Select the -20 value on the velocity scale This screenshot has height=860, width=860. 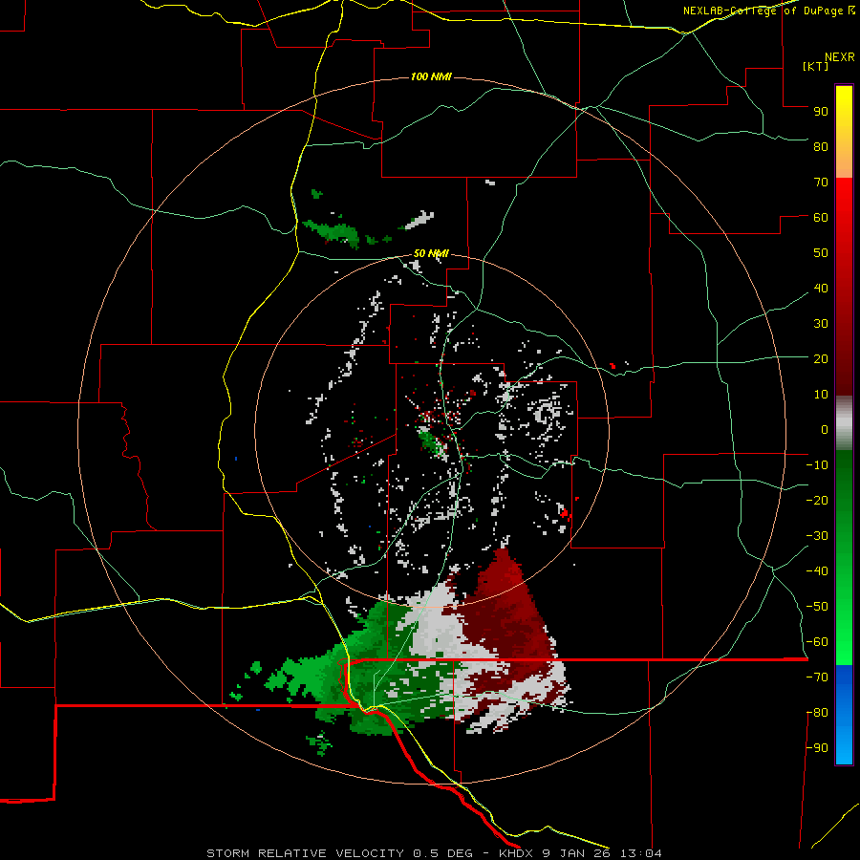click(817, 500)
